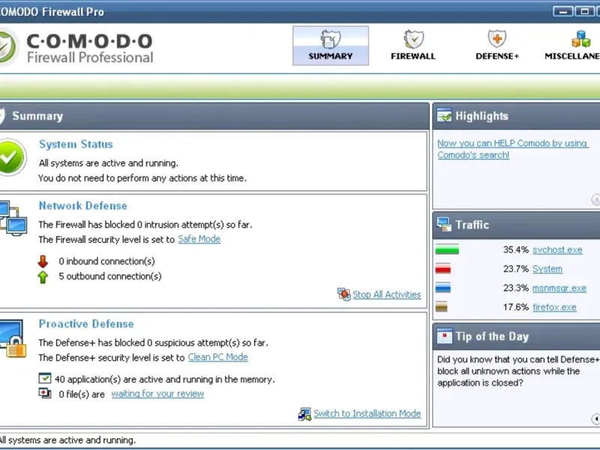Click the green svchost.exe traffic bar
The width and height of the screenshot is (600, 450).
point(447,250)
